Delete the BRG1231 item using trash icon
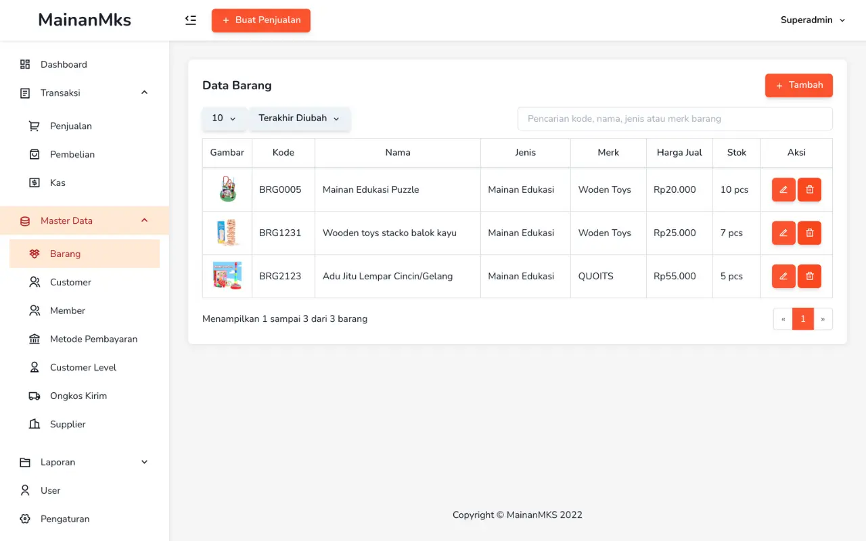 click(x=809, y=233)
